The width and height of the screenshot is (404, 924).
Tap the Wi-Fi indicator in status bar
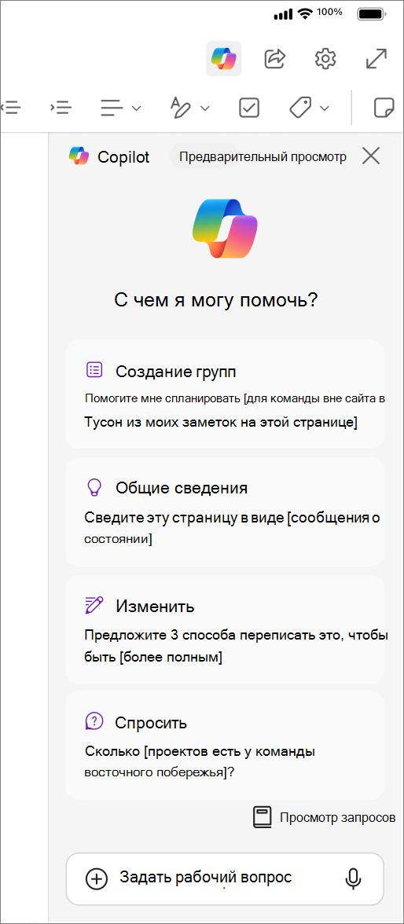click(305, 13)
